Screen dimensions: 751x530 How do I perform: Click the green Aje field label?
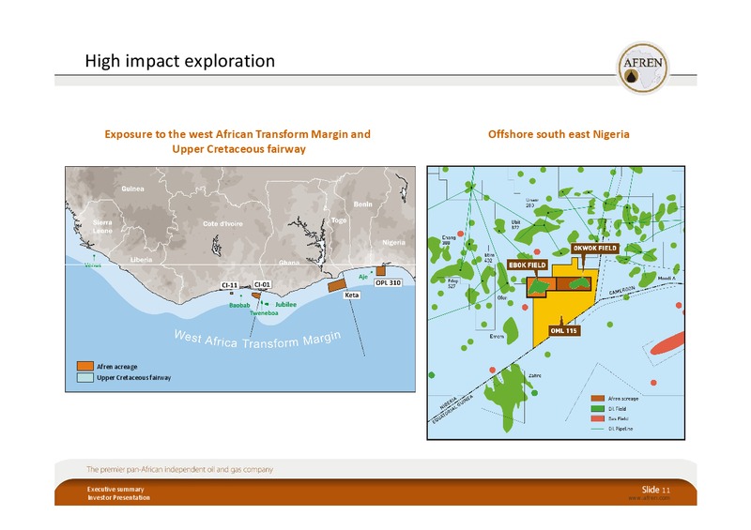[363, 277]
